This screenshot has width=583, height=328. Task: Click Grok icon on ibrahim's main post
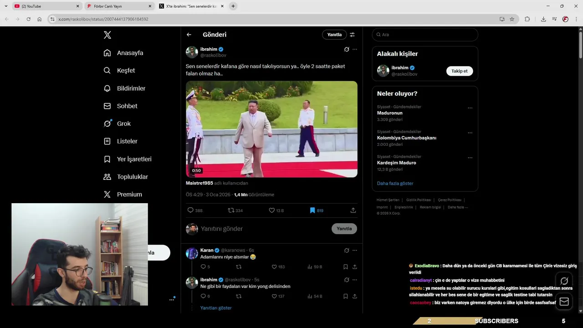coord(347,49)
